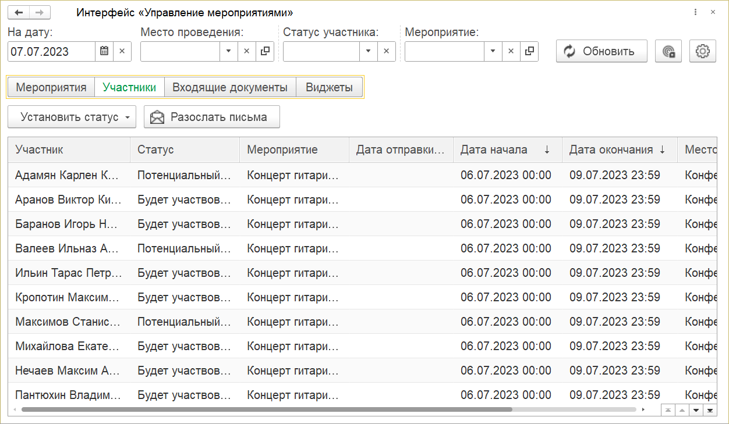
Task: Open the calendar picker for date field
Action: click(104, 51)
